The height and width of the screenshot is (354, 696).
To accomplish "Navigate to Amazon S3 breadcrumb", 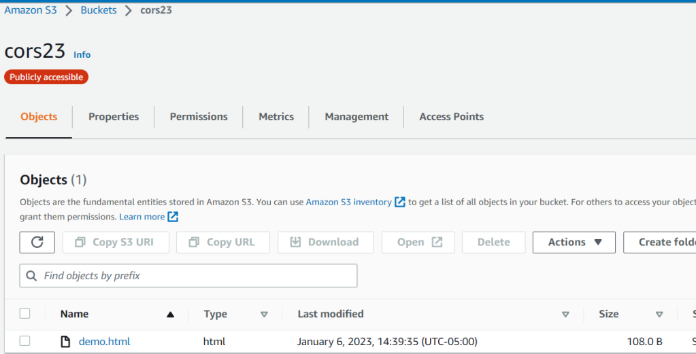I will 31,10.
